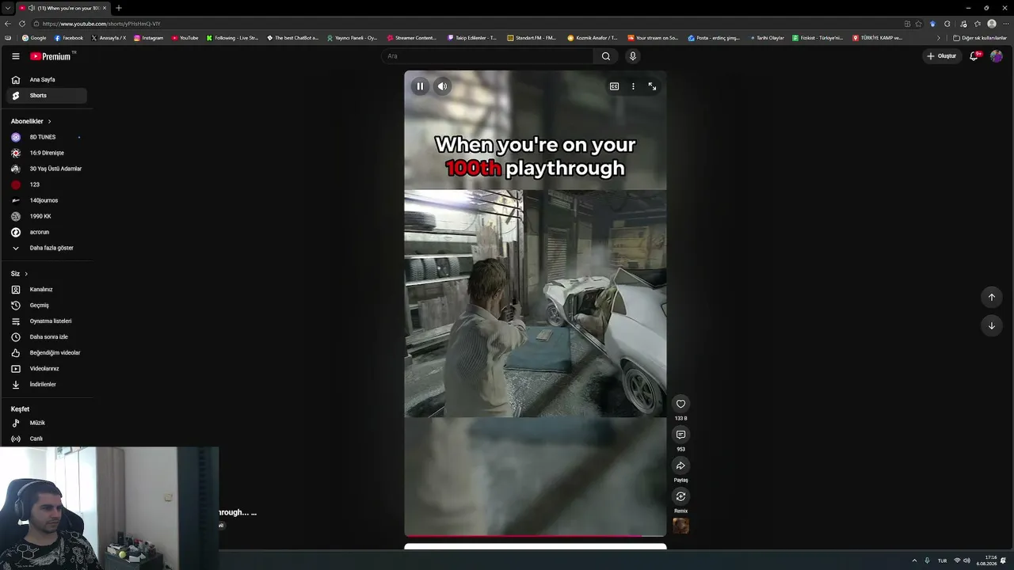The height and width of the screenshot is (570, 1014).
Task: Click the Shorts video progress bar
Action: [536, 536]
